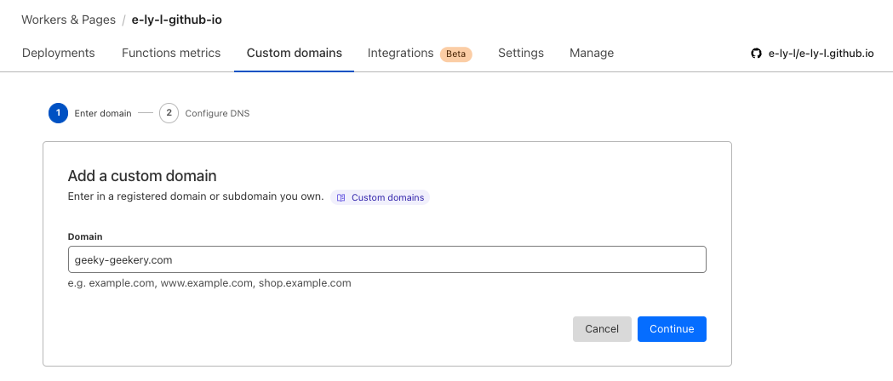Open the Integrations tab
The height and width of the screenshot is (381, 893).
click(x=400, y=53)
